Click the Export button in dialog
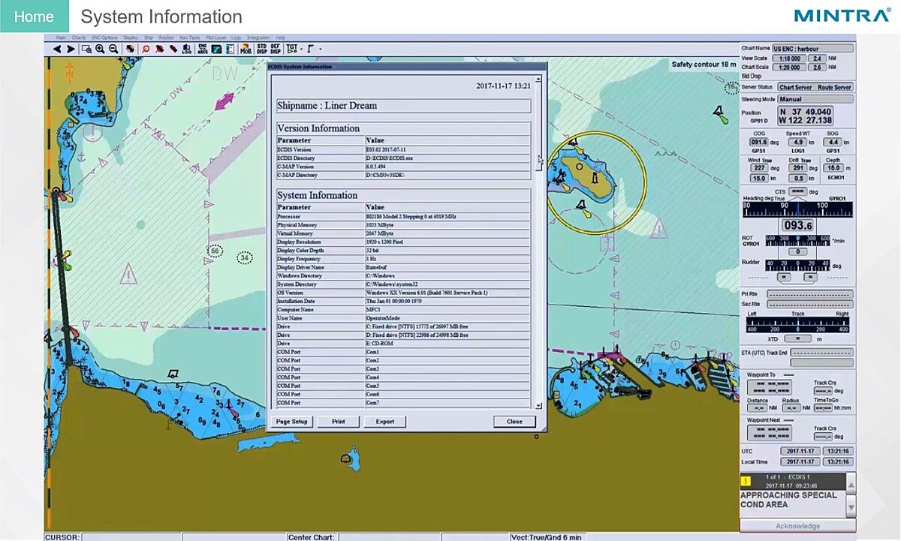The image size is (901, 541). click(x=385, y=422)
